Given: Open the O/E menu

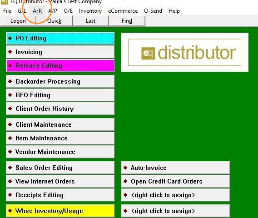Looking at the screenshot, I should (x=68, y=11).
